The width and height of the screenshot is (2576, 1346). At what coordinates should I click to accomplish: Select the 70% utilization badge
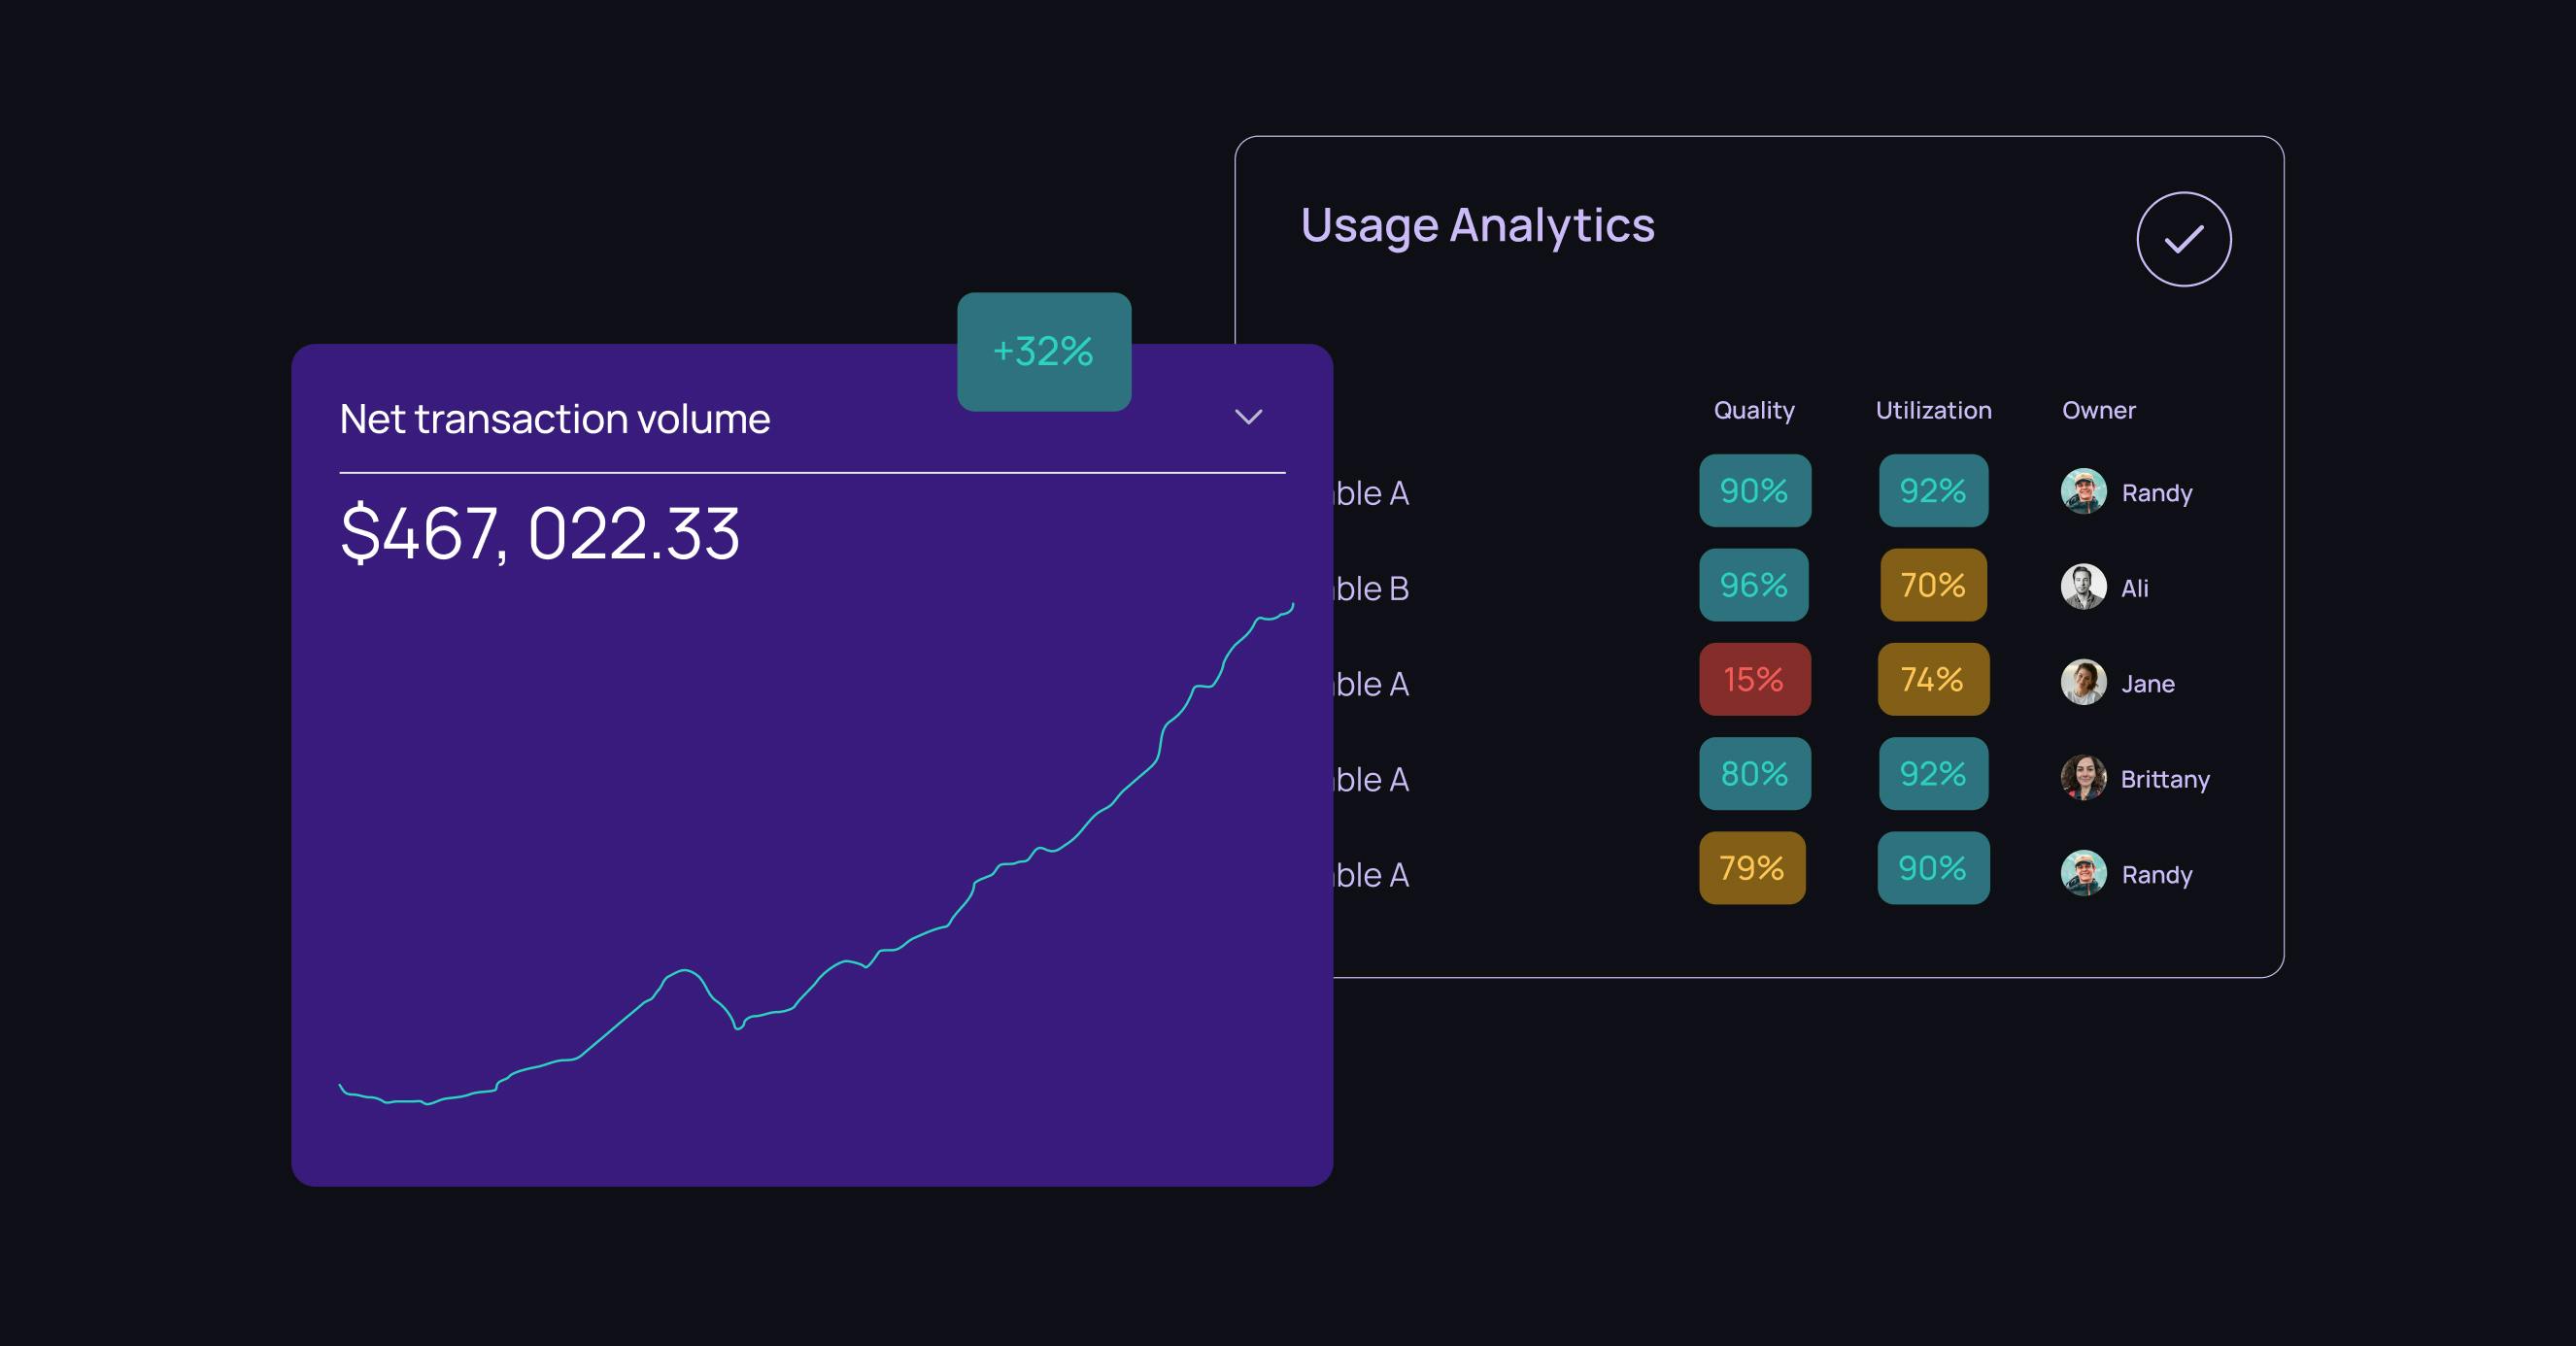click(1932, 585)
